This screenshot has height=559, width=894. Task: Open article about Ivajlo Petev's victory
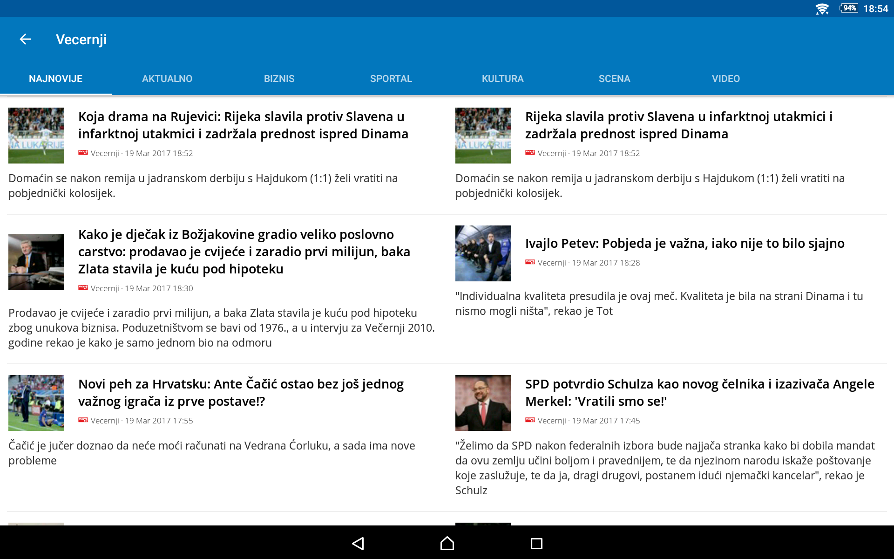(684, 243)
